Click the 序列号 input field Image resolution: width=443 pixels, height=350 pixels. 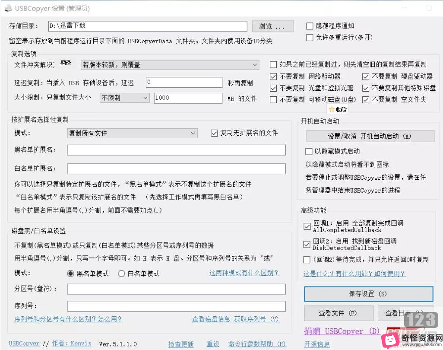tap(176, 307)
